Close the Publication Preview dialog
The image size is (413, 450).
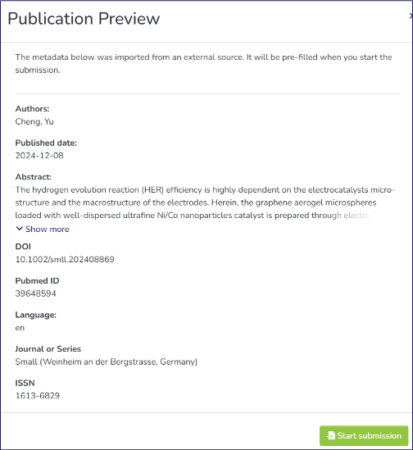(x=411, y=16)
